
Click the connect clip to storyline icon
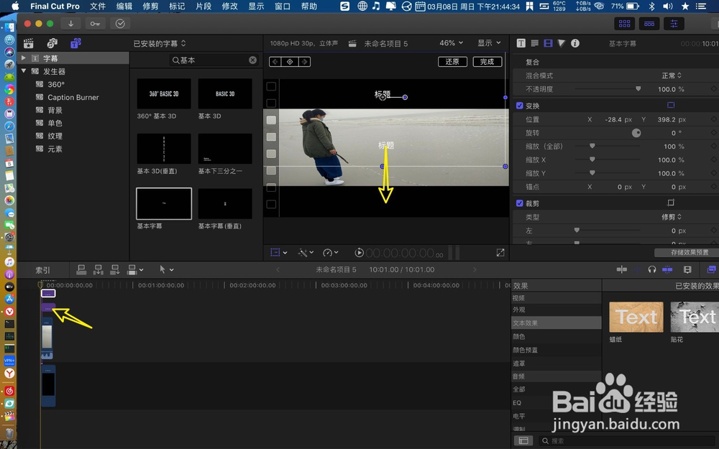click(81, 270)
